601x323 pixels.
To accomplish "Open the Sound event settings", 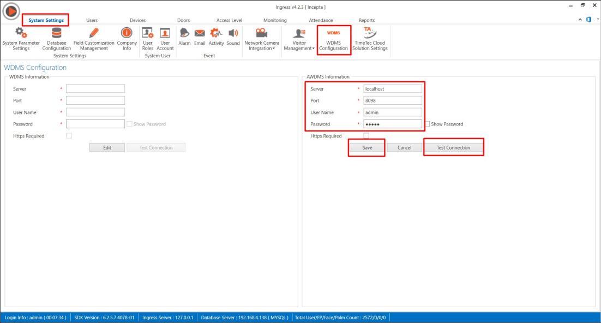I will pyautogui.click(x=233, y=37).
